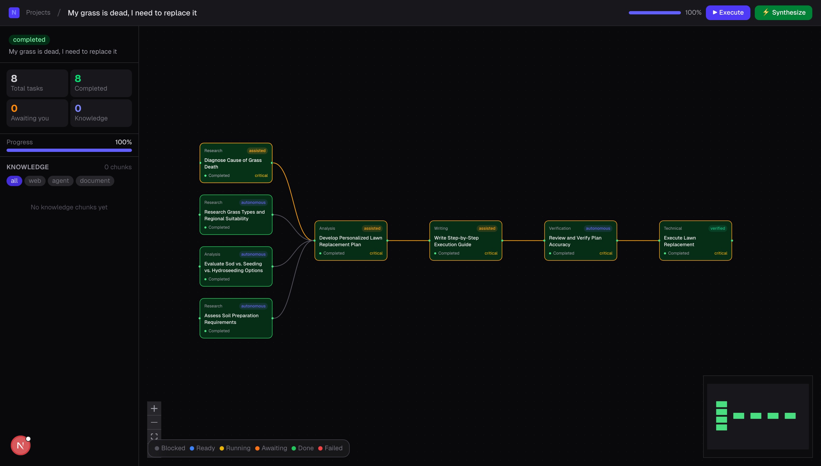Zoom out with the minus control

(x=154, y=422)
